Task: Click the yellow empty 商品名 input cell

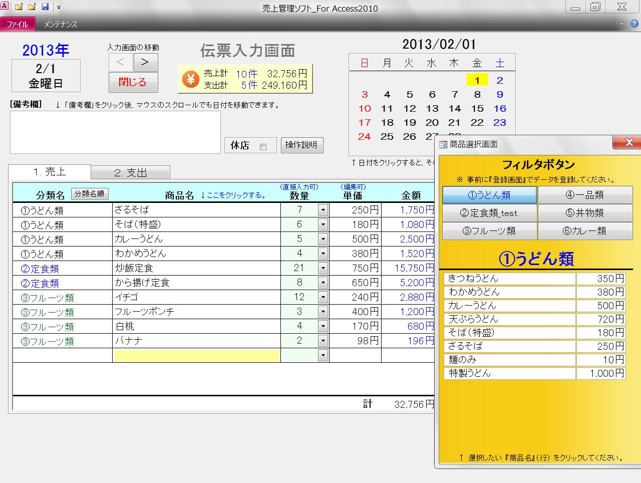Action: coord(197,355)
